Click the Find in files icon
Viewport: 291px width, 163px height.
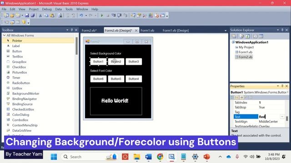pos(60,15)
